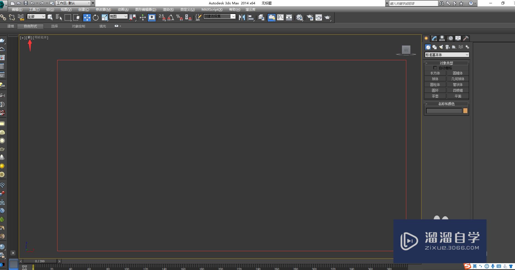Toggle the Spinner Snap button

coord(188,18)
